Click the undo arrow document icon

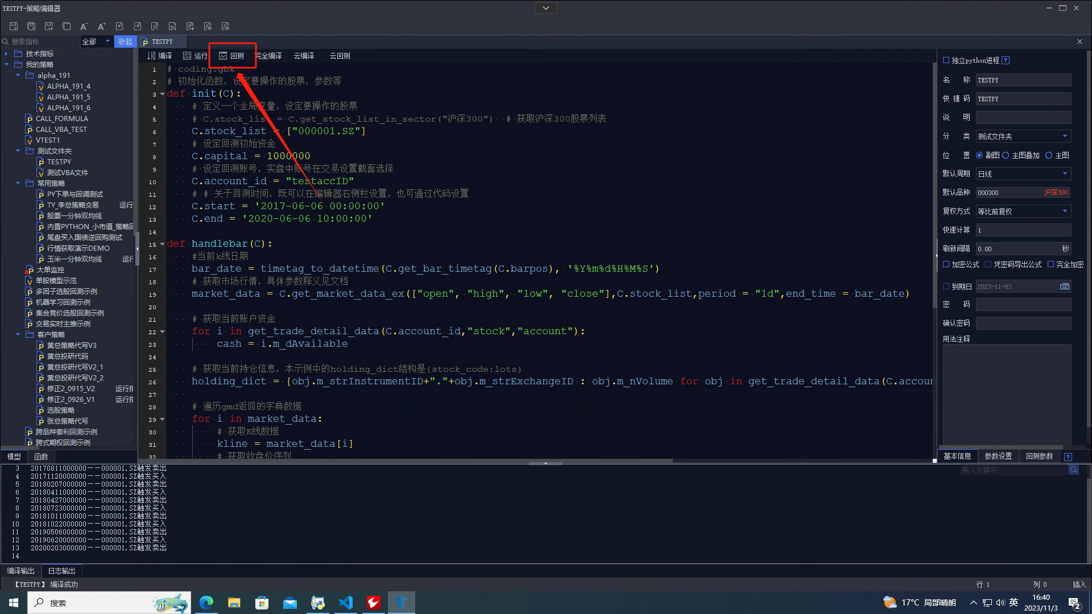coord(119,26)
